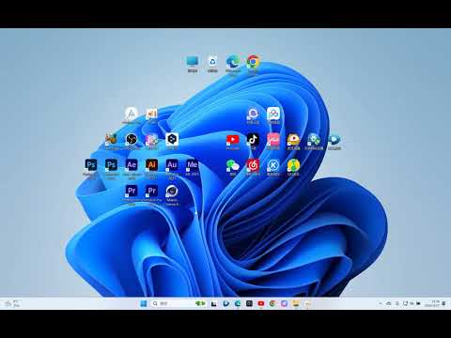
Task: Open the white square dark-hexagon shortcut
Action: (x=172, y=141)
